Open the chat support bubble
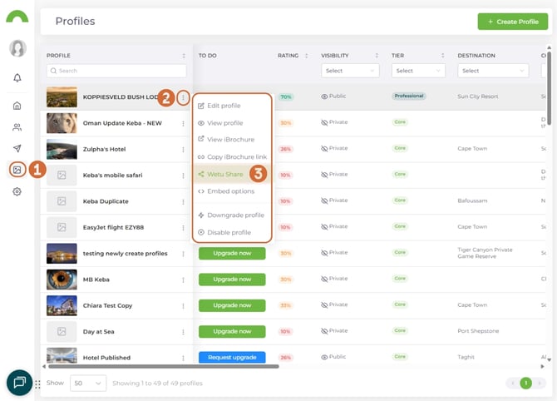 click(x=19, y=382)
